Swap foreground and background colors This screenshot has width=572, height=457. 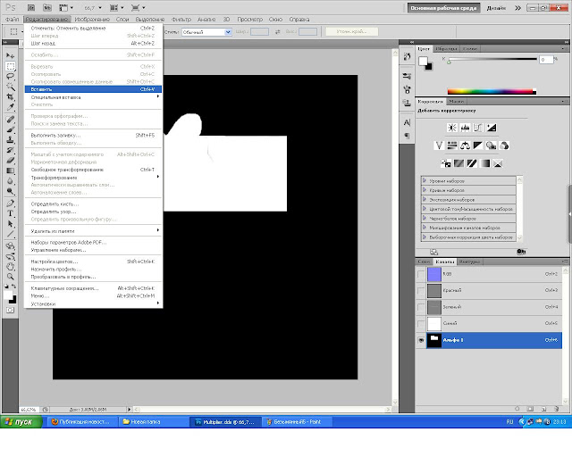pos(13,287)
